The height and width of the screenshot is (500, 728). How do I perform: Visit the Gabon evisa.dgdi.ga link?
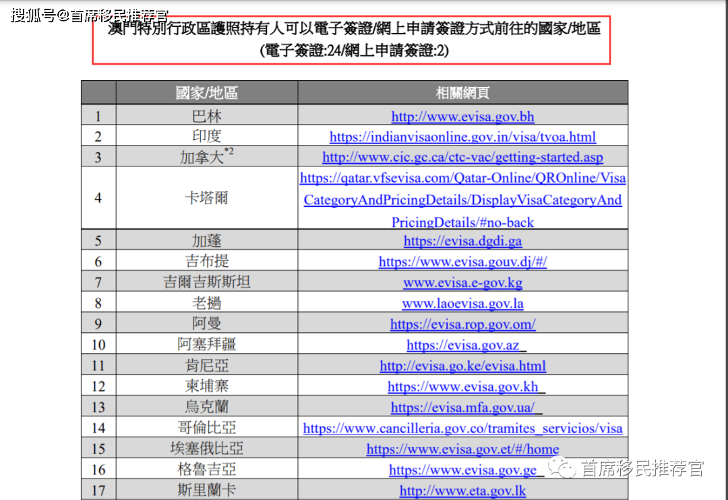click(x=462, y=241)
